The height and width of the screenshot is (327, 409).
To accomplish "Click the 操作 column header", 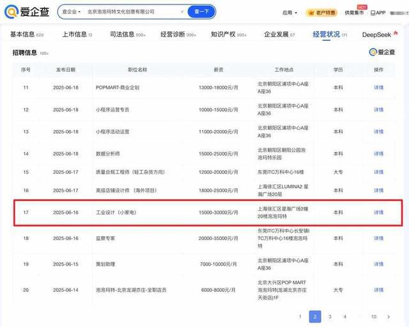I will 378,70.
